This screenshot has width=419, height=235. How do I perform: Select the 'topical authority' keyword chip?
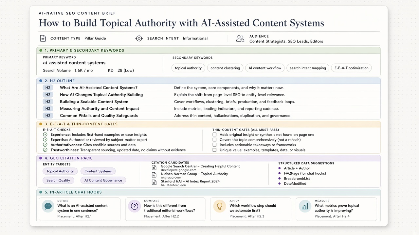tap(188, 68)
